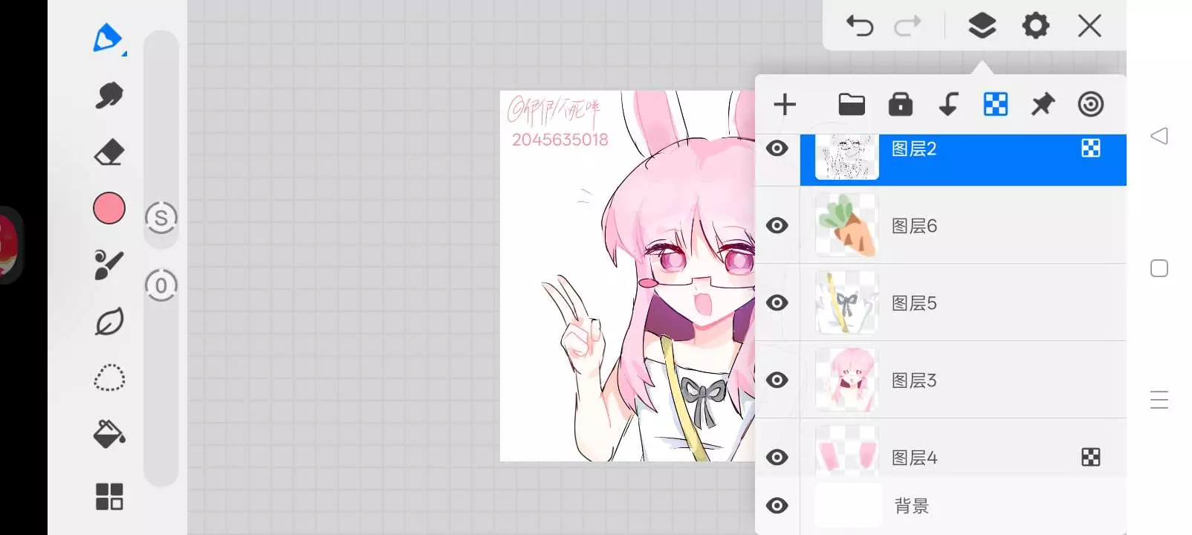1192x535 pixels.
Task: Create a new layer folder
Action: click(852, 105)
